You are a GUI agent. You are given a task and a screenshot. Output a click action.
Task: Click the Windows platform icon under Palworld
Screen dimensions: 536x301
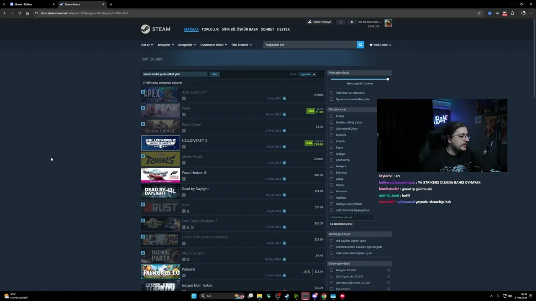(x=184, y=275)
